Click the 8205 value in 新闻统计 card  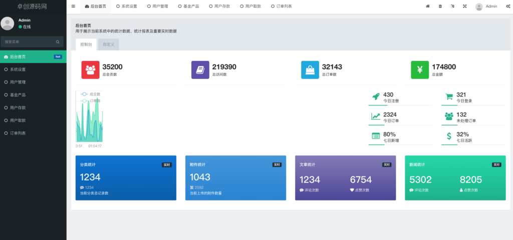coord(471,180)
